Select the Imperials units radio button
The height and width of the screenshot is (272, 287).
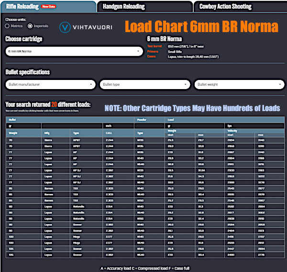[x=30, y=26]
